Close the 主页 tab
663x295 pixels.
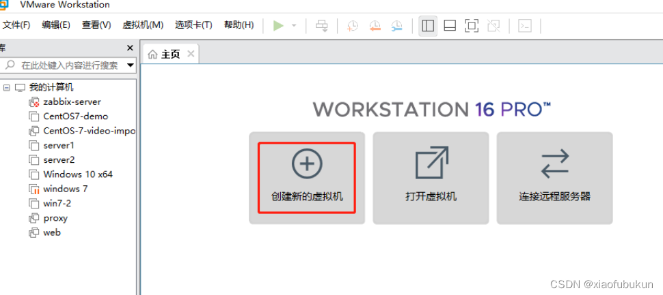[191, 54]
